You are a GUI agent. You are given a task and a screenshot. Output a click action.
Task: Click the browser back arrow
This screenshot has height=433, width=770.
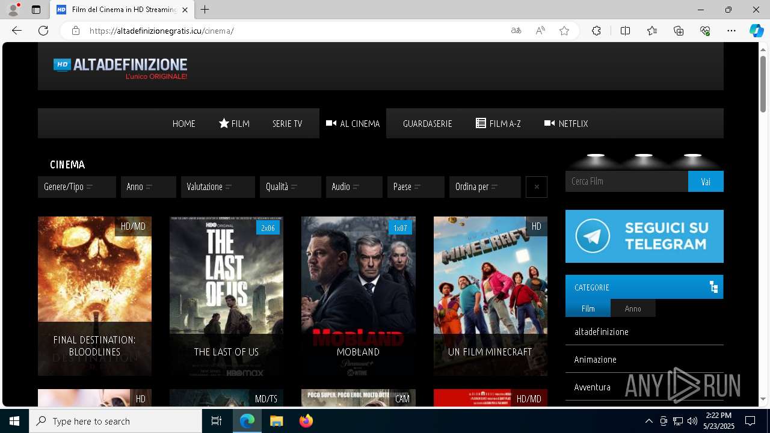pos(17,31)
